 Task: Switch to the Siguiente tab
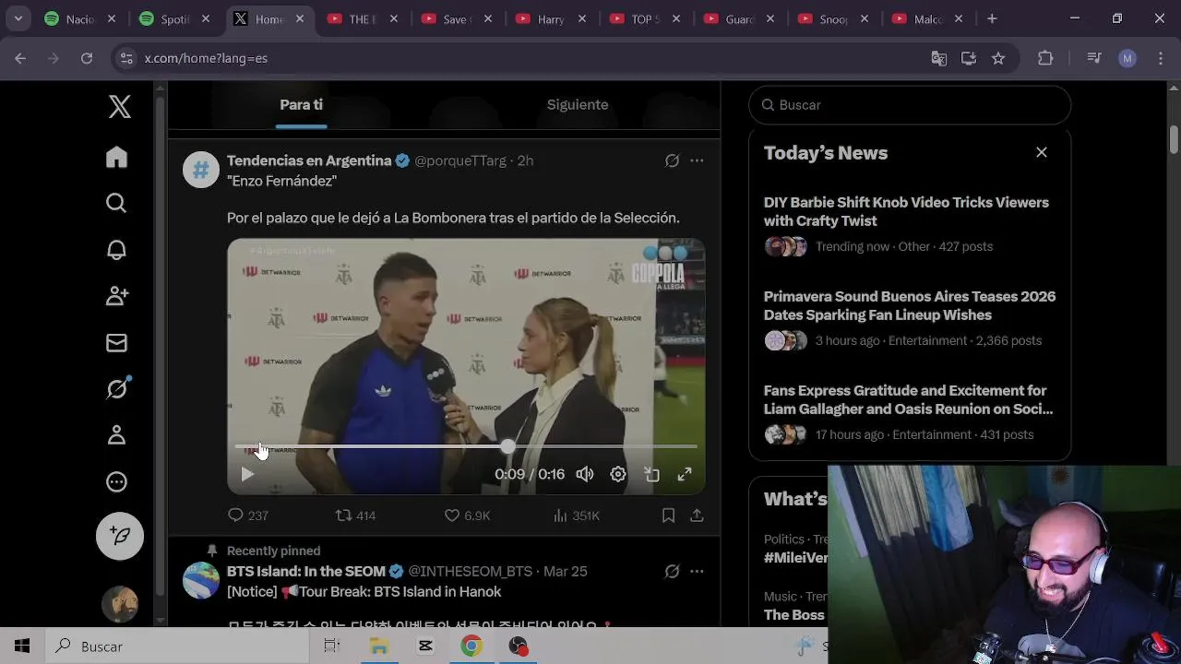pos(578,105)
